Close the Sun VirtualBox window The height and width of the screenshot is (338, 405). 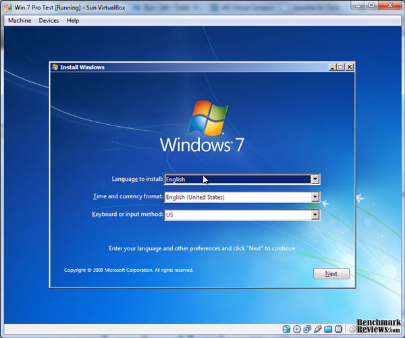(390, 5)
